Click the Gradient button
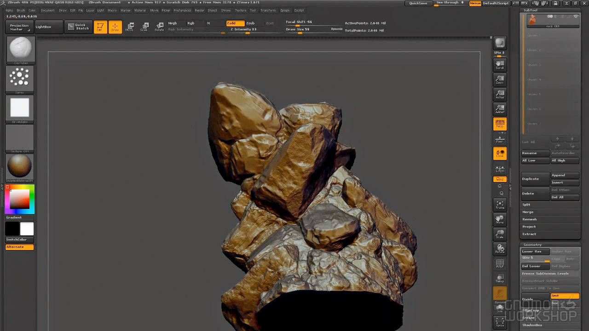Screen dimensions: 589x331 coord(19,217)
